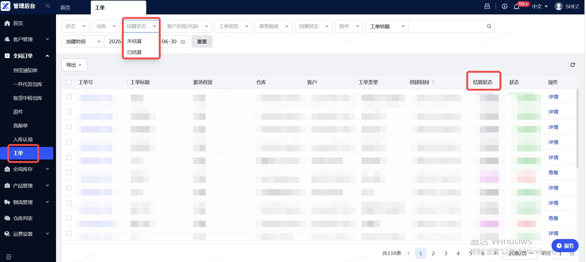Open the 中文 language selector

[x=540, y=6]
